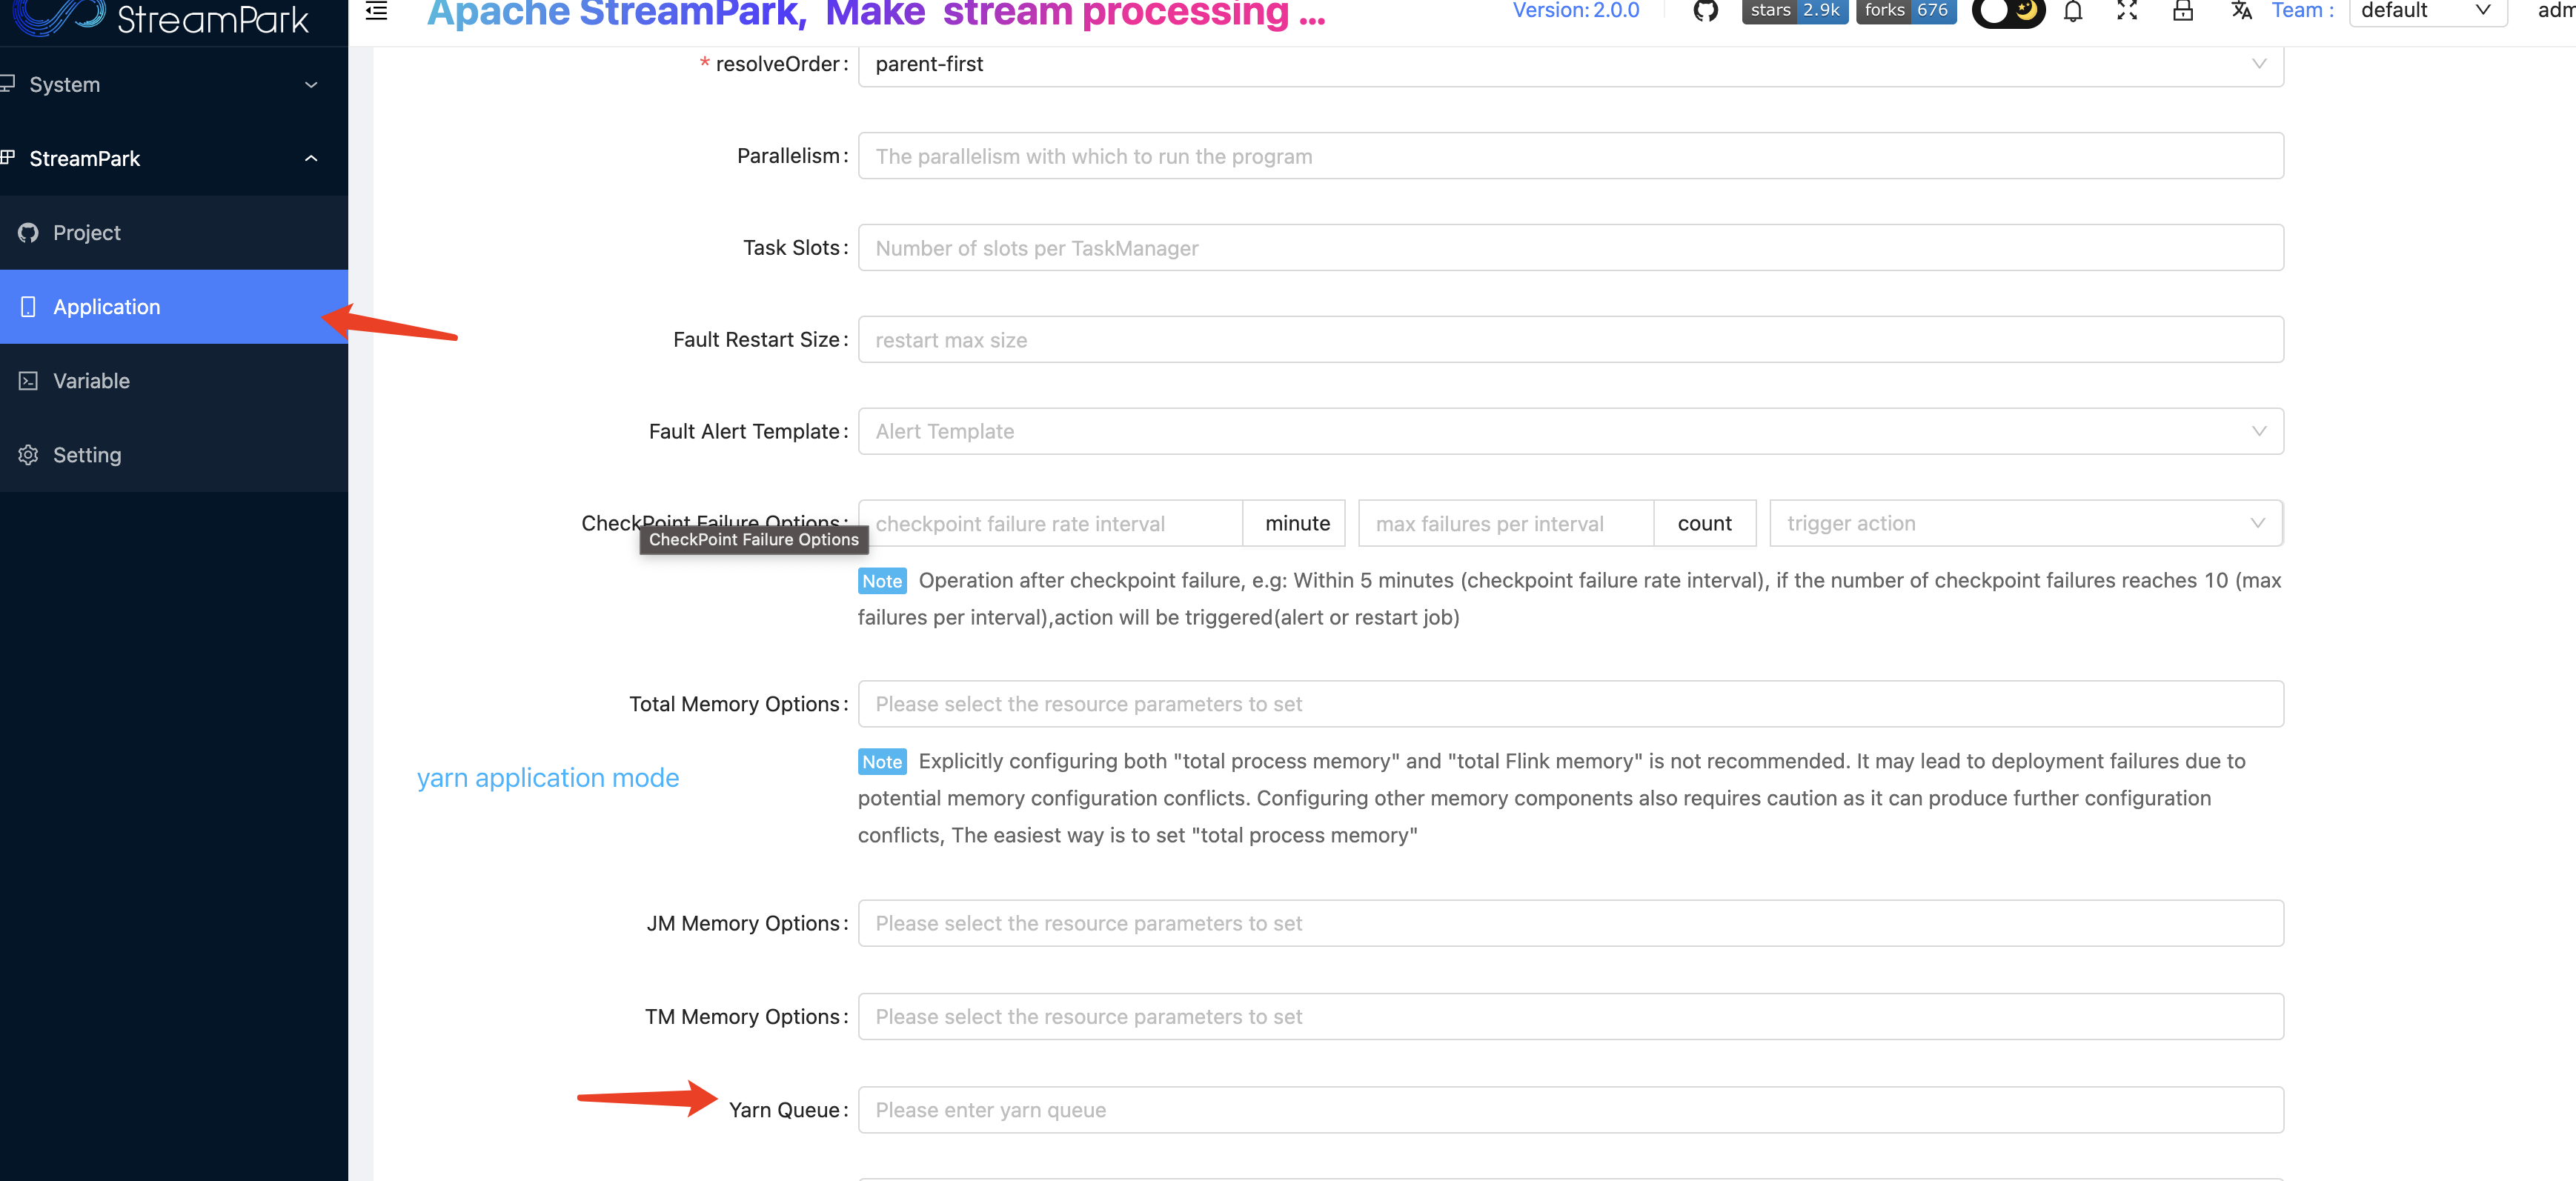Go to the Variable menu item

[x=91, y=381]
